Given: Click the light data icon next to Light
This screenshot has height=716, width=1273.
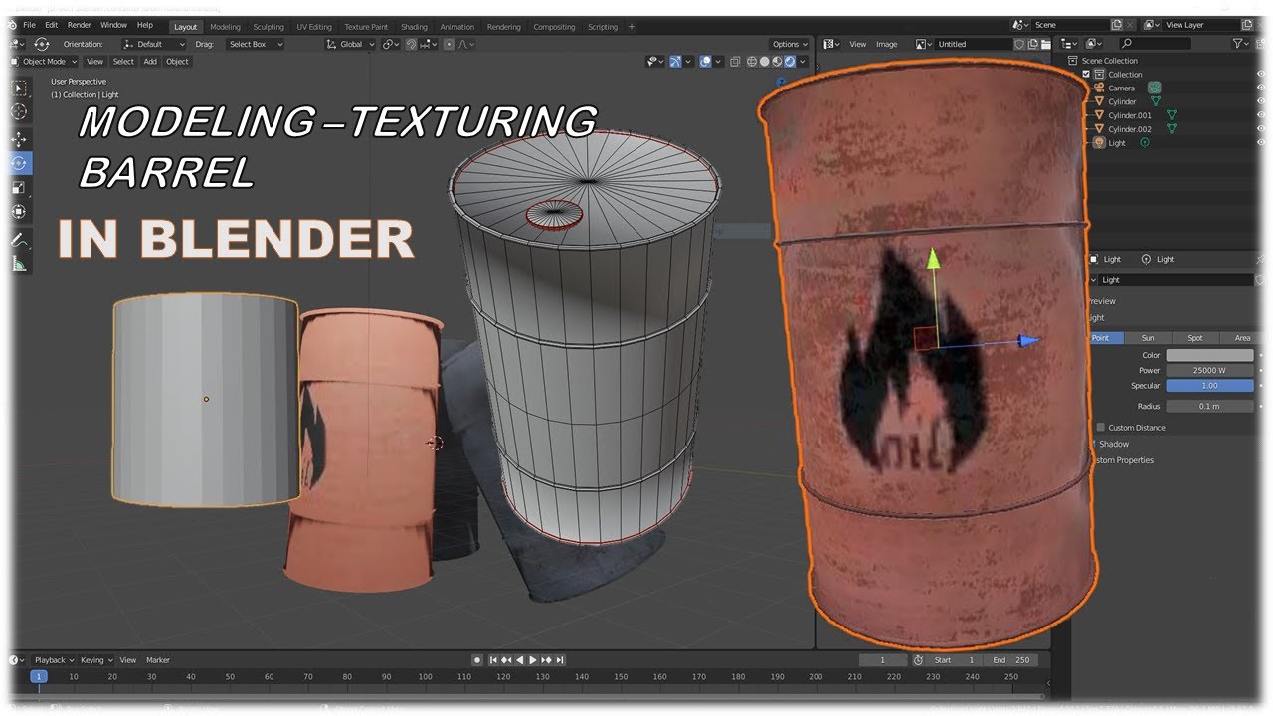Looking at the screenshot, I should click(x=1145, y=143).
